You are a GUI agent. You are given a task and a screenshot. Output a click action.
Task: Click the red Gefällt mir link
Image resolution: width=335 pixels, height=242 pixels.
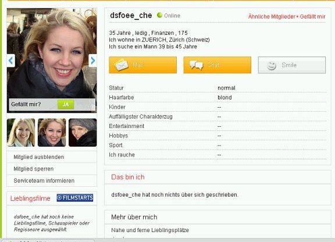312,16
